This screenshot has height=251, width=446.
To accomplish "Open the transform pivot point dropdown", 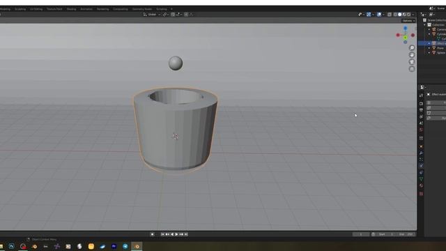I will (x=165, y=15).
